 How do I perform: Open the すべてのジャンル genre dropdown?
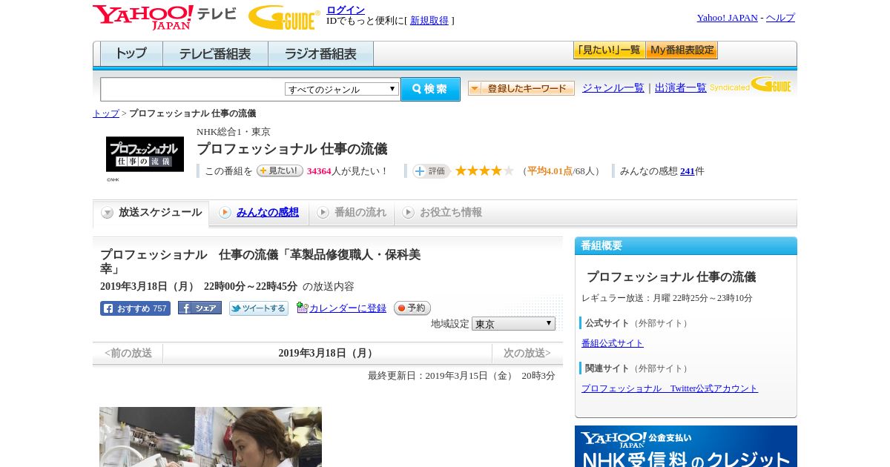pyautogui.click(x=342, y=89)
